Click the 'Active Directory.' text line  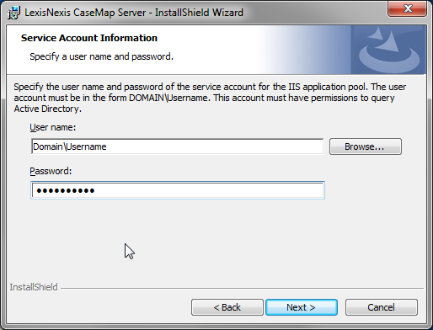pos(48,109)
